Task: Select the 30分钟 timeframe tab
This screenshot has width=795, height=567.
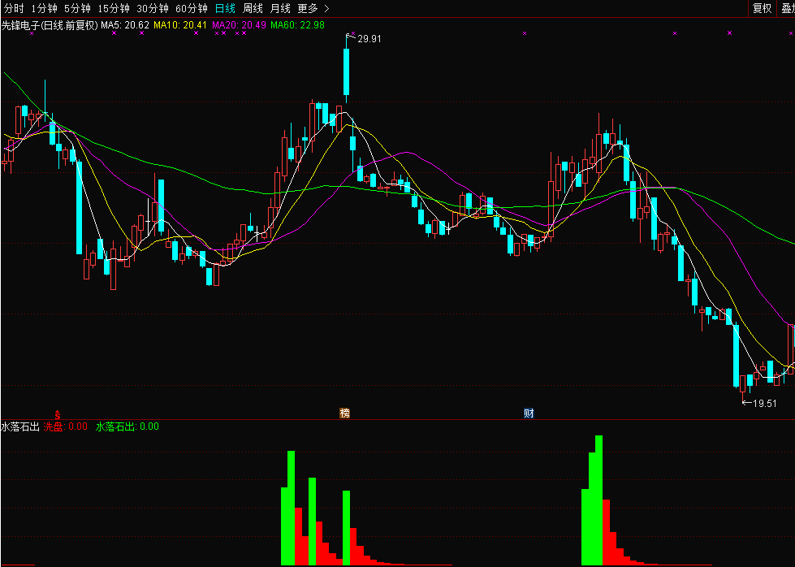Action: pyautogui.click(x=153, y=9)
